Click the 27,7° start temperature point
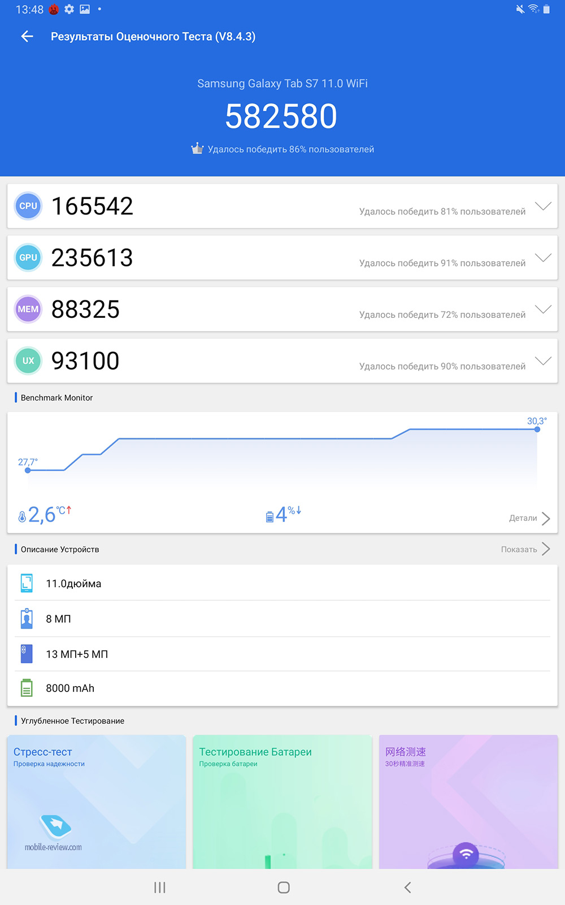Image resolution: width=565 pixels, height=905 pixels. pyautogui.click(x=28, y=470)
